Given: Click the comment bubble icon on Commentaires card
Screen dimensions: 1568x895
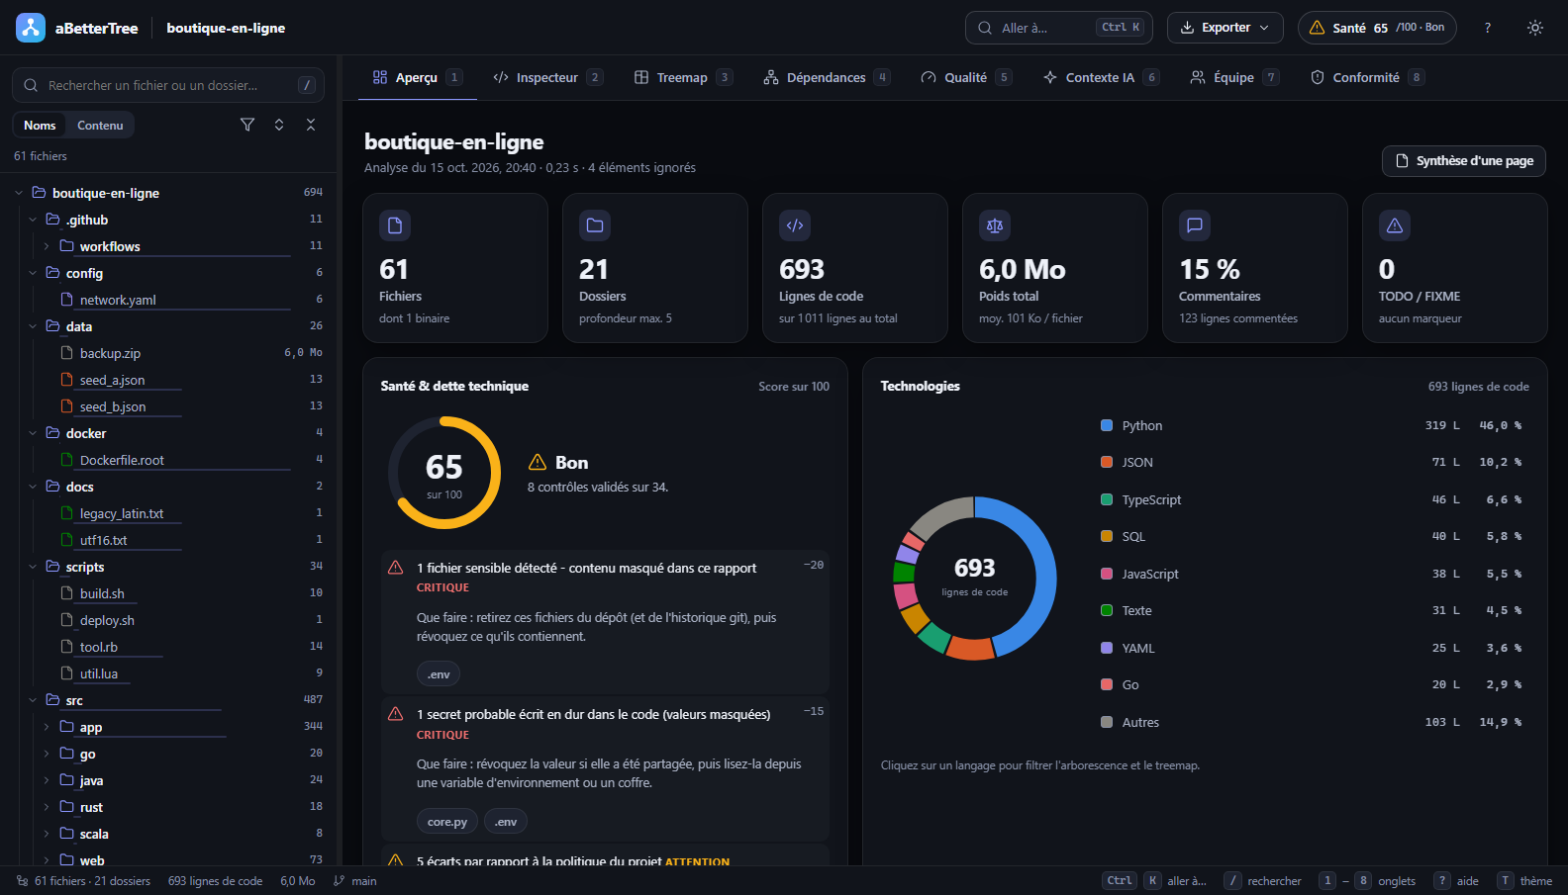Looking at the screenshot, I should pyautogui.click(x=1195, y=225).
